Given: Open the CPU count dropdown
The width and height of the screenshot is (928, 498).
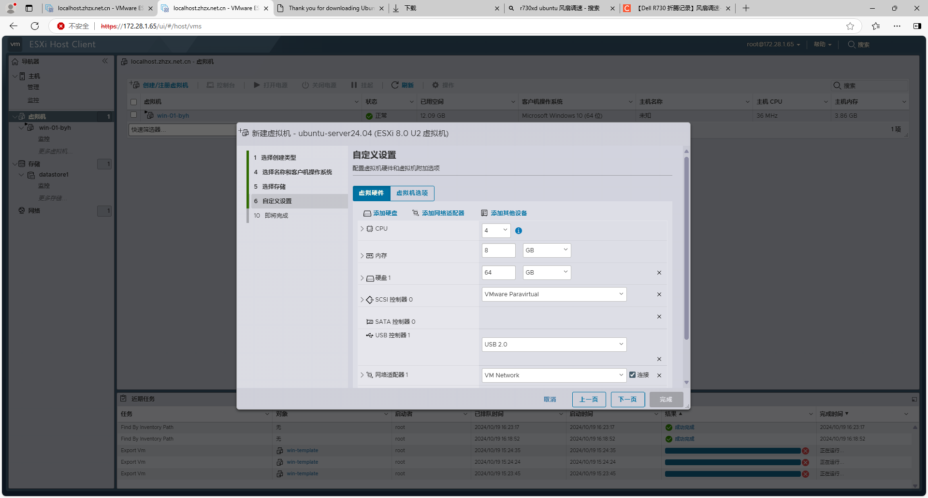Looking at the screenshot, I should coord(496,231).
